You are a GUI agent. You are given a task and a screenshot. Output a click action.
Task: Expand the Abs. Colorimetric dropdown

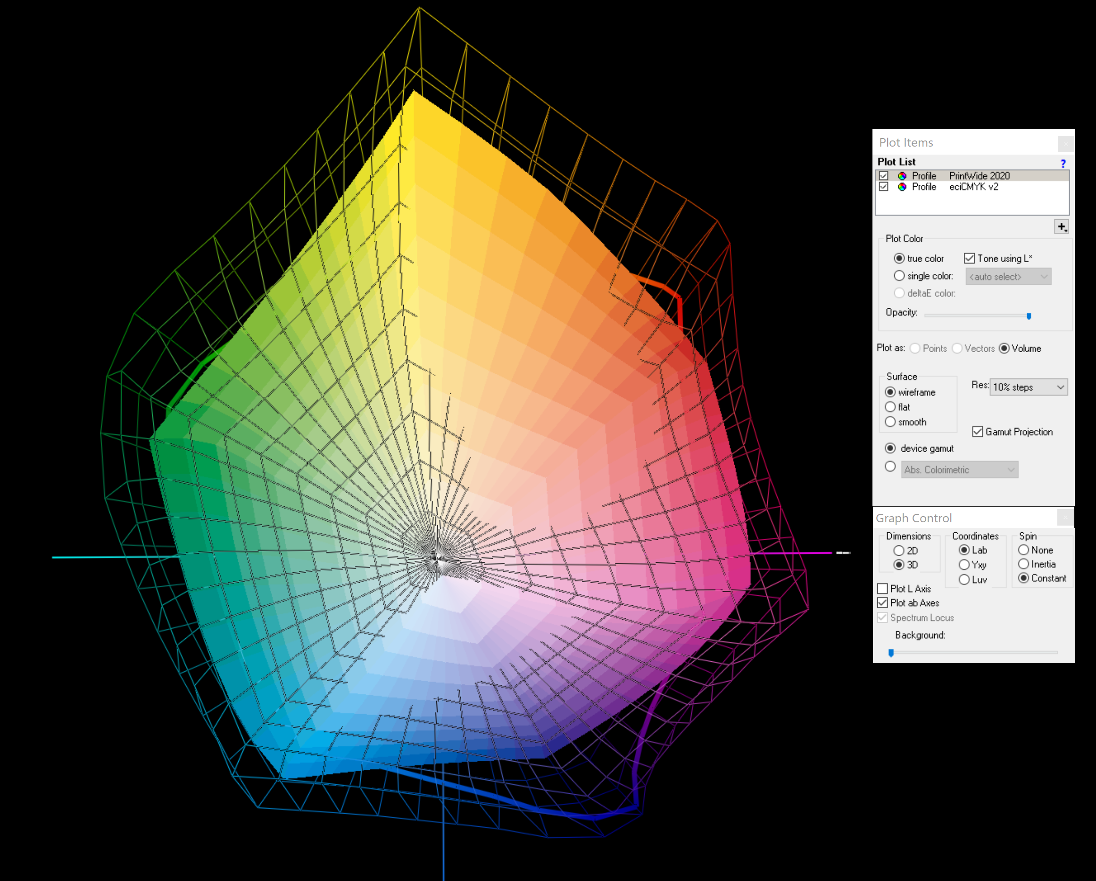click(959, 469)
